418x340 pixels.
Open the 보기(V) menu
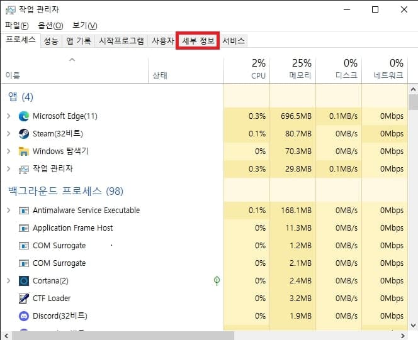(x=84, y=26)
